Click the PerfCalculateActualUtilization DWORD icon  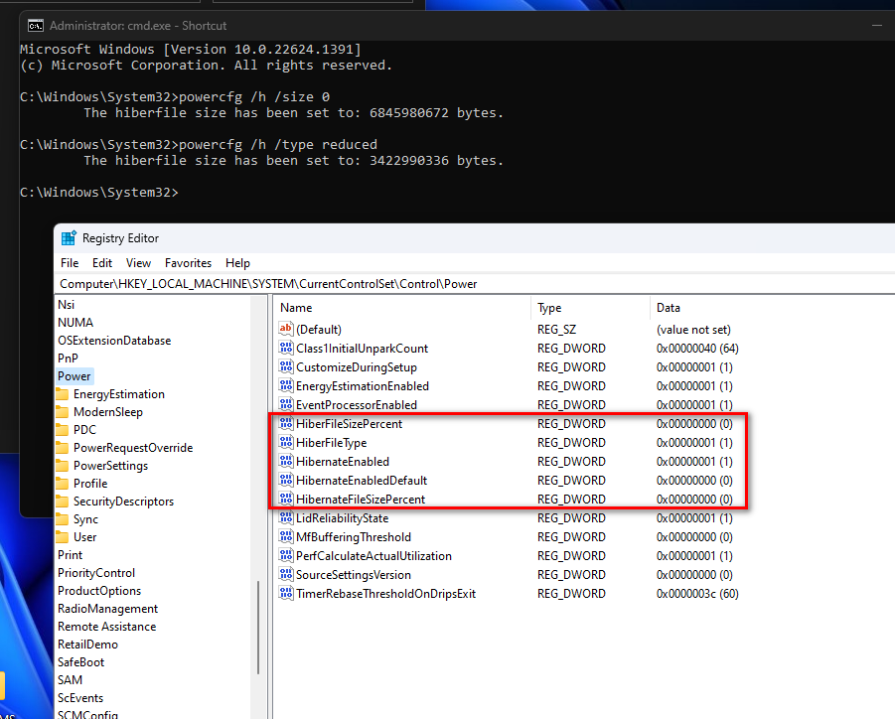(285, 555)
